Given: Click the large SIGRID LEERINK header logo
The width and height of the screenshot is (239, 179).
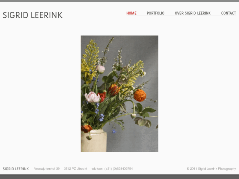Looking at the screenshot, I should click(x=33, y=15).
